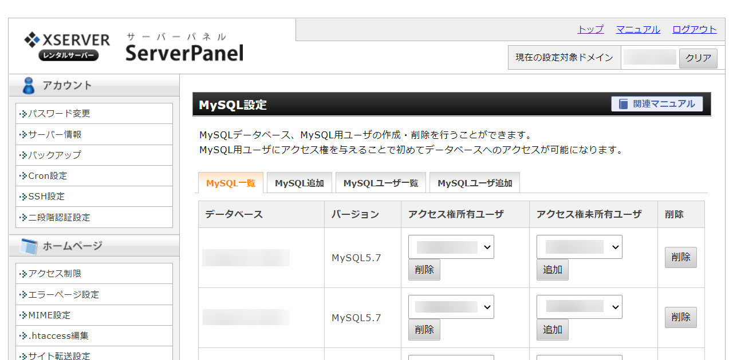Open first row アクセス権所有ユーザ dropdown
The width and height of the screenshot is (733, 360).
coord(451,247)
